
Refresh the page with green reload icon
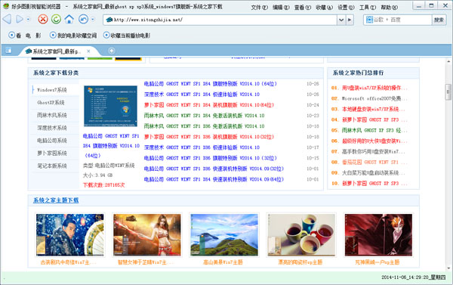click(x=56, y=20)
